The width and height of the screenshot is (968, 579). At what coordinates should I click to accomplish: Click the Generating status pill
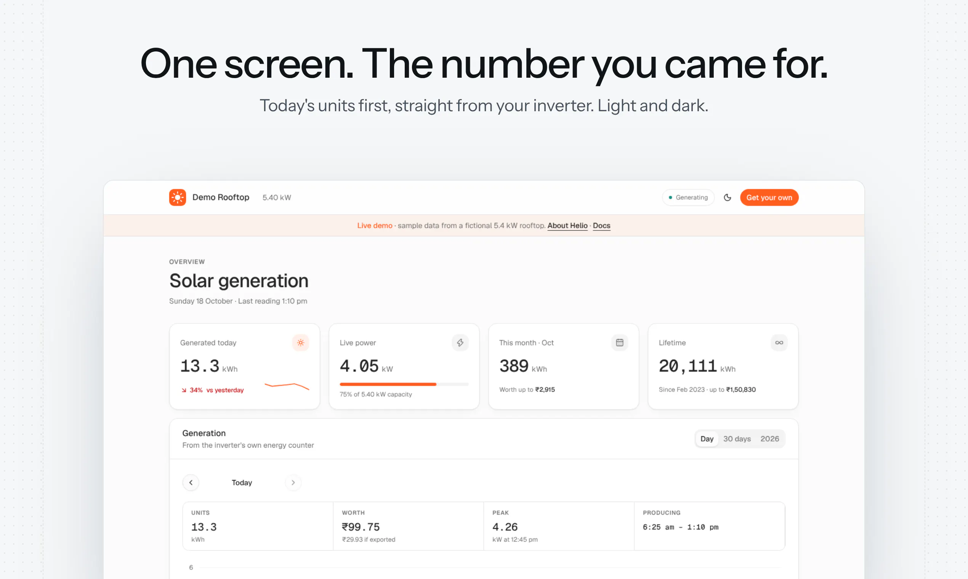tap(688, 197)
